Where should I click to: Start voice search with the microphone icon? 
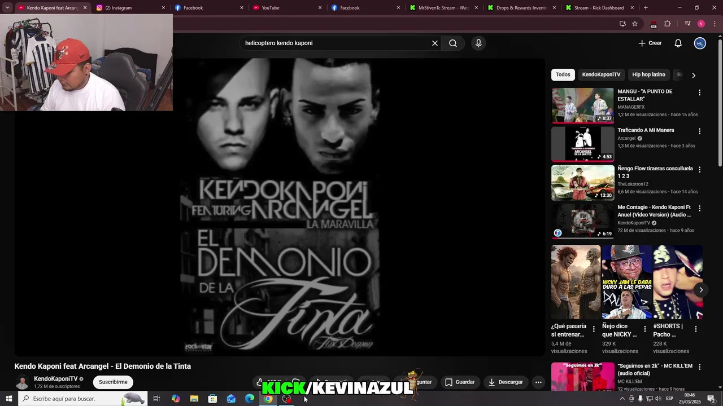pos(478,43)
